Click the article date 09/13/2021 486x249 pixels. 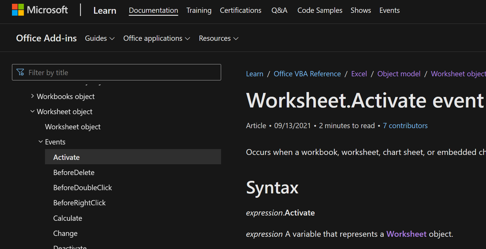(x=292, y=126)
